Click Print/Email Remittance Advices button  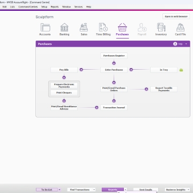pos(64,108)
